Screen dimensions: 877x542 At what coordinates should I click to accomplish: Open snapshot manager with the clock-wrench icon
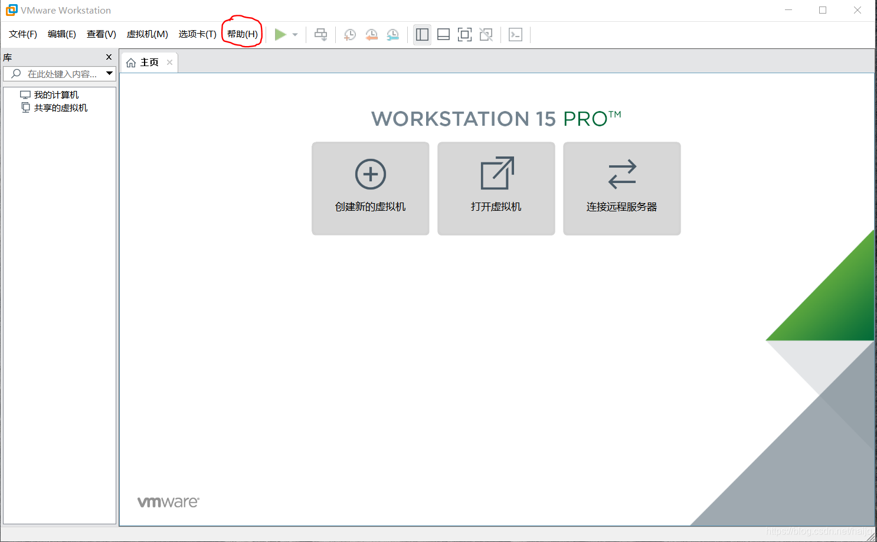click(x=392, y=35)
